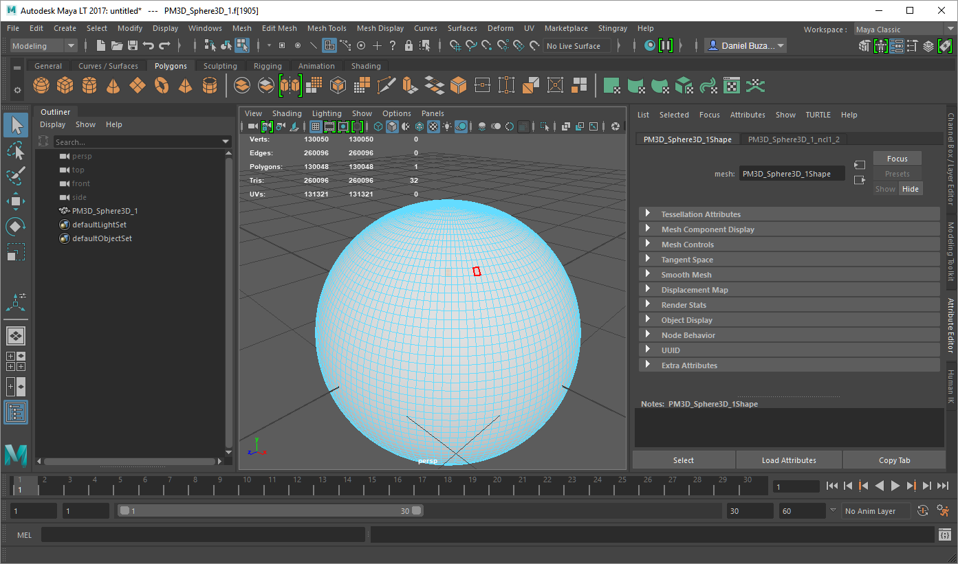Image resolution: width=958 pixels, height=564 pixels.
Task: Click the Copy Tab button
Action: point(894,460)
